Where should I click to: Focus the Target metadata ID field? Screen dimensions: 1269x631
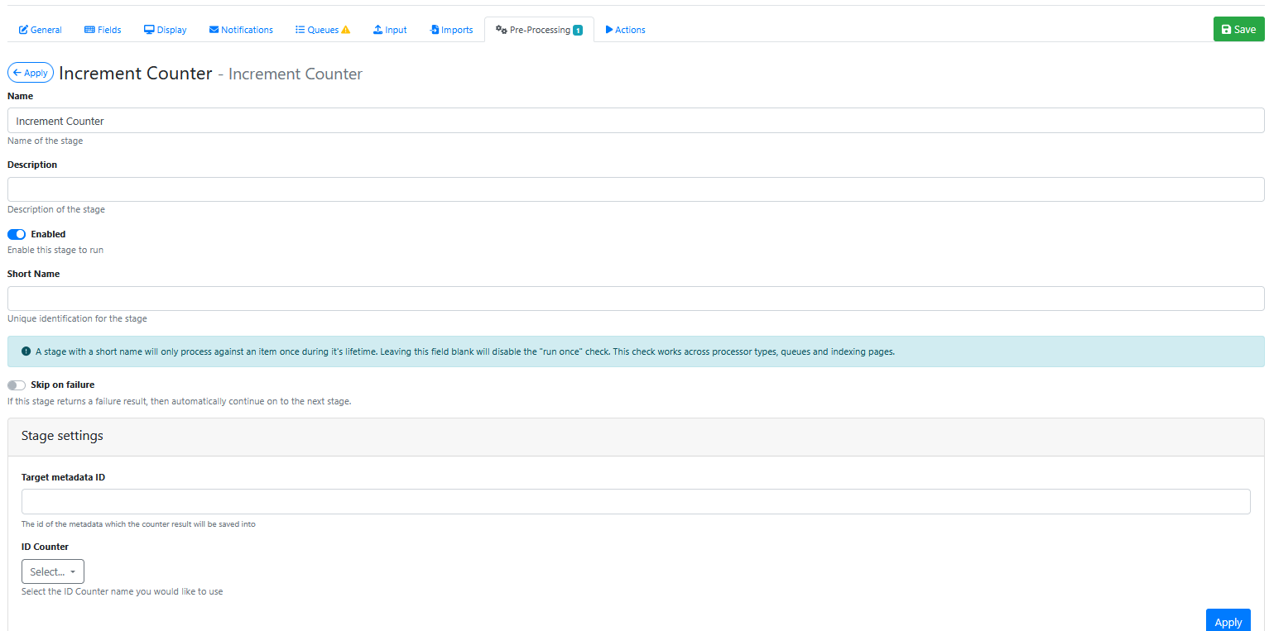point(636,502)
